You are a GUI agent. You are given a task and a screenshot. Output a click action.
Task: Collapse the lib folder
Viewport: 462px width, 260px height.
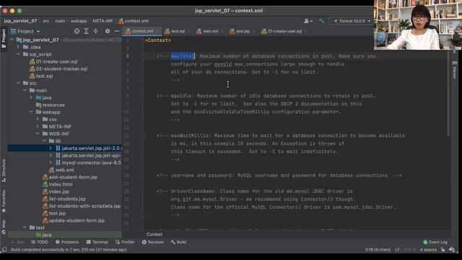(45, 141)
